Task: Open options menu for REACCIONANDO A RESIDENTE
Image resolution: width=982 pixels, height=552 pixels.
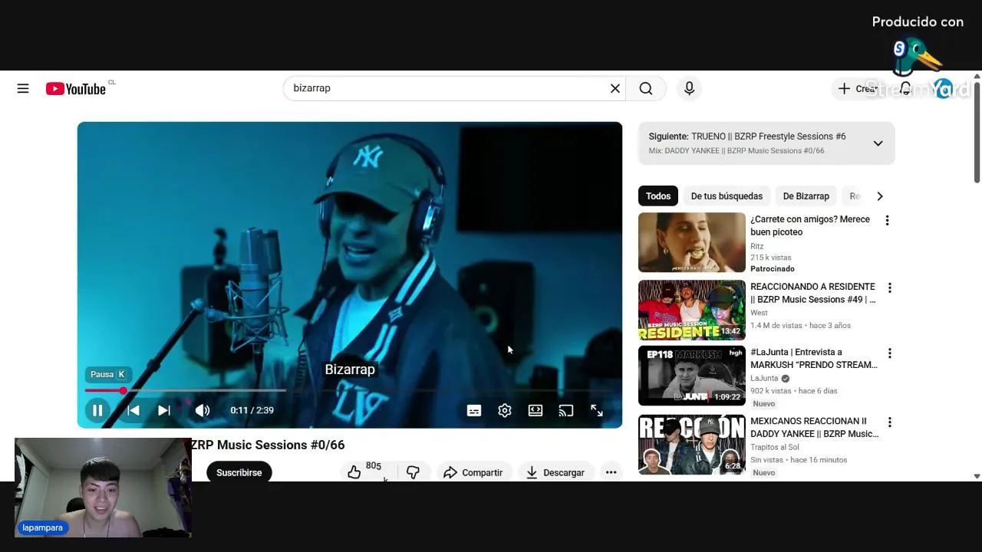Action: 889,288
